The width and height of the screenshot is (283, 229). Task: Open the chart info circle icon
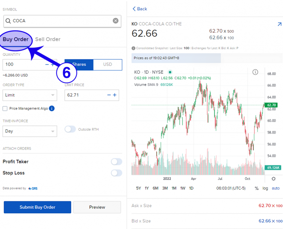coord(255,72)
